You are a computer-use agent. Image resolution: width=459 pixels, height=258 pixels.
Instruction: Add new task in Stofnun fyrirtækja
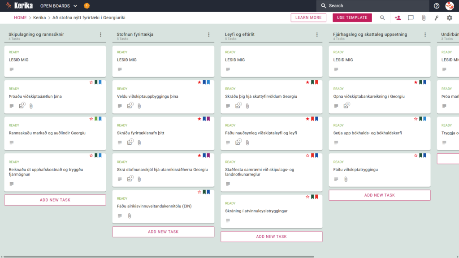[163, 232]
